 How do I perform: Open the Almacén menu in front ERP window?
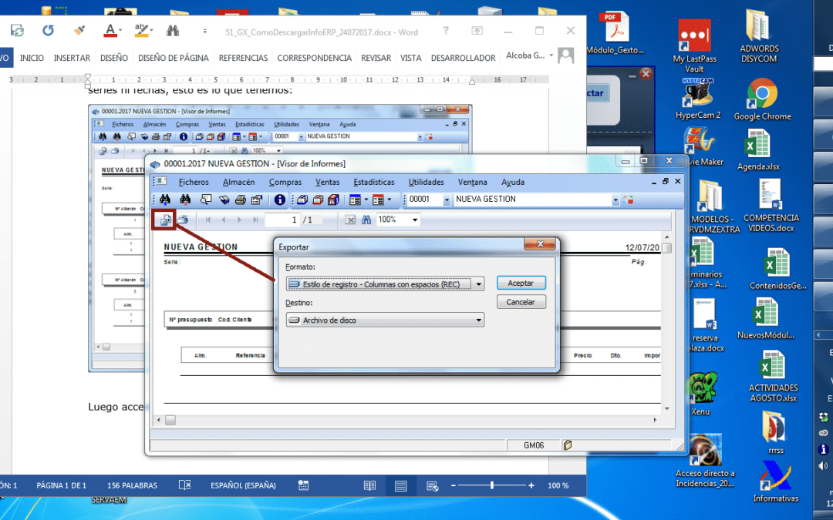coord(238,182)
